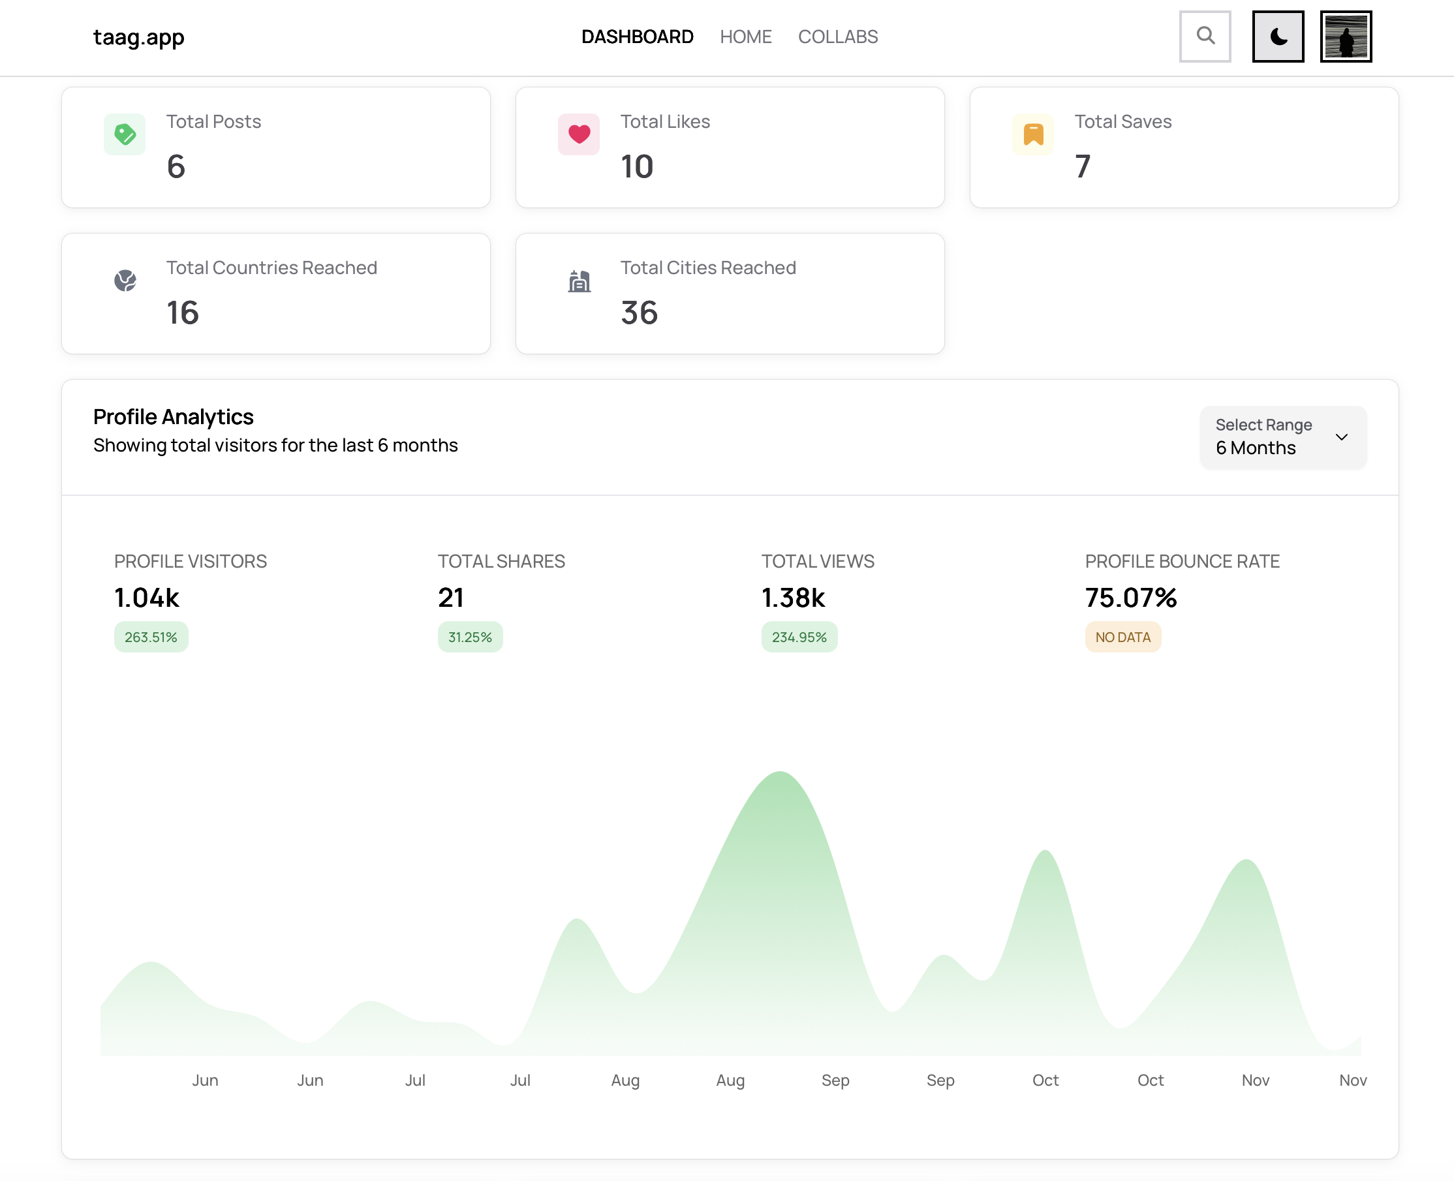Screen dimensions: 1454x1181
Task: Click the 263.51% visitors change badge
Action: click(x=150, y=637)
